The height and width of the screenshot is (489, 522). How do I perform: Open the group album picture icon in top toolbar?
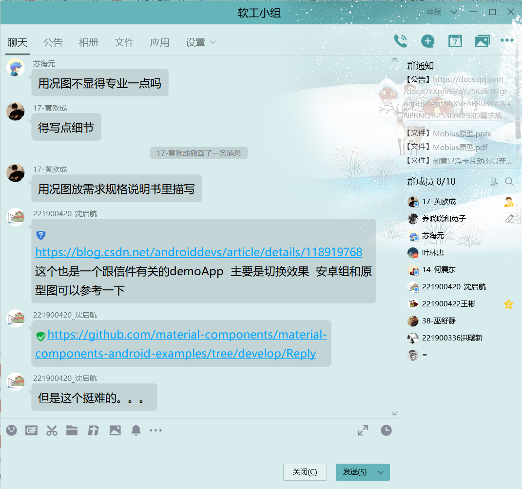(482, 41)
